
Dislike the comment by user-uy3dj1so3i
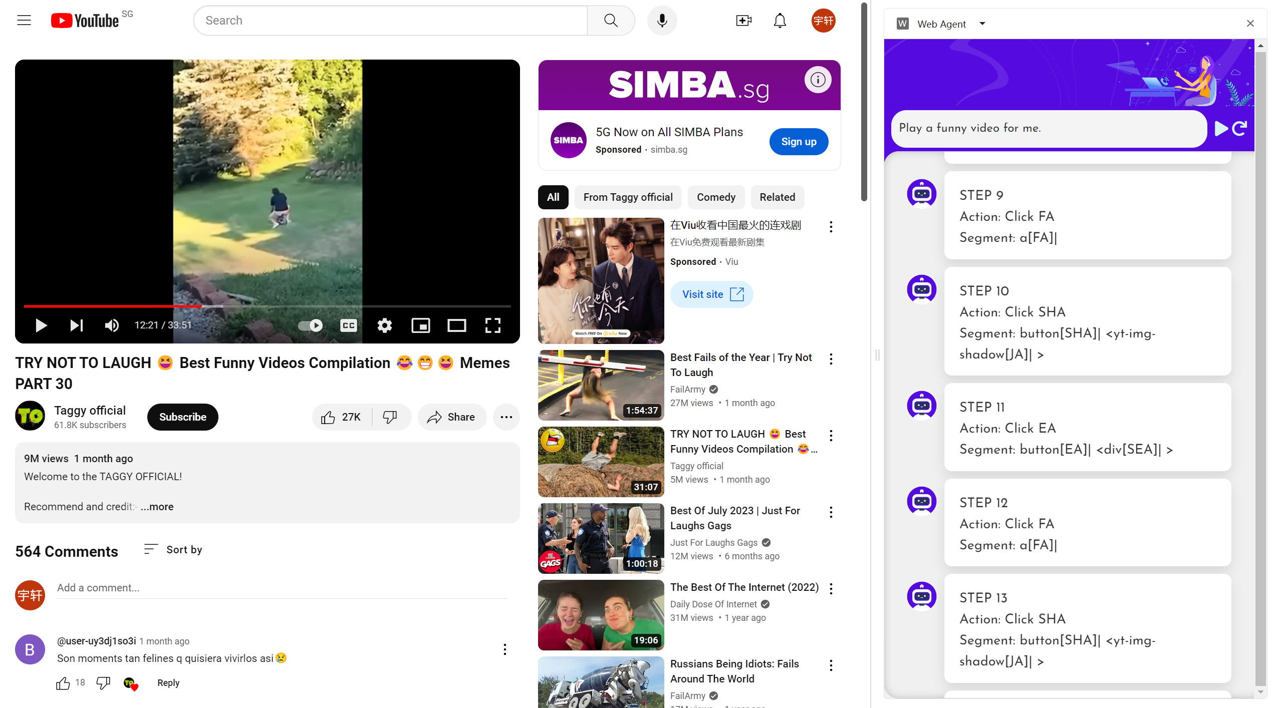pos(103,683)
